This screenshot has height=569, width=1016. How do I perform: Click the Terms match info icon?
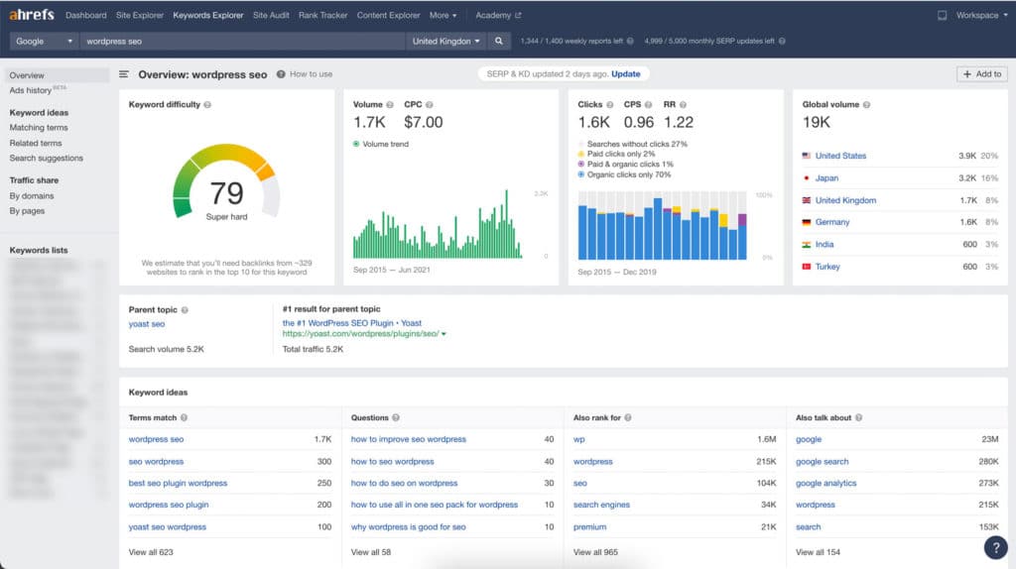click(x=184, y=418)
